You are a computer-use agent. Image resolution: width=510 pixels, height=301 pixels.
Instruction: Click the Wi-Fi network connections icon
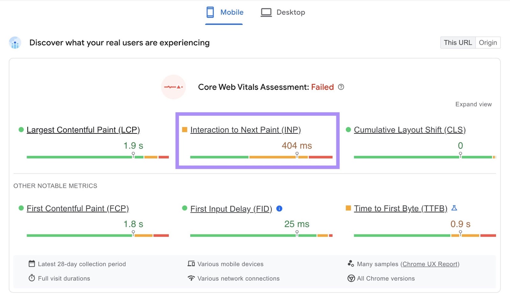(191, 278)
